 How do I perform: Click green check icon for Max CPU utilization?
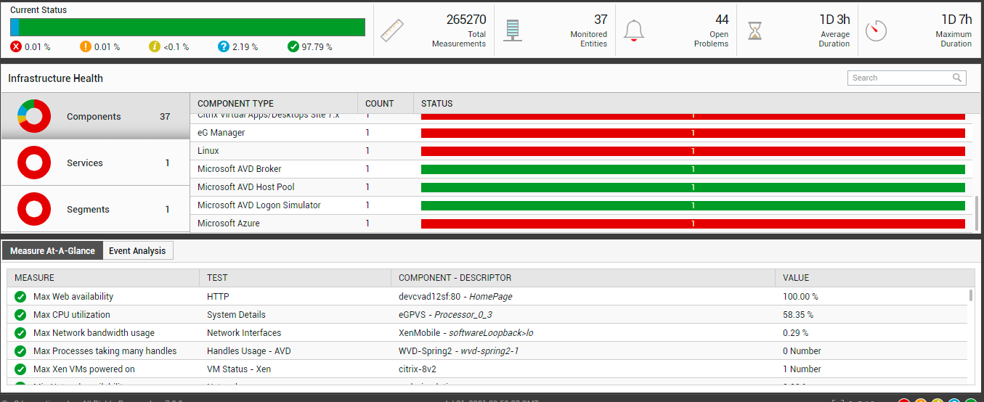pyautogui.click(x=20, y=315)
